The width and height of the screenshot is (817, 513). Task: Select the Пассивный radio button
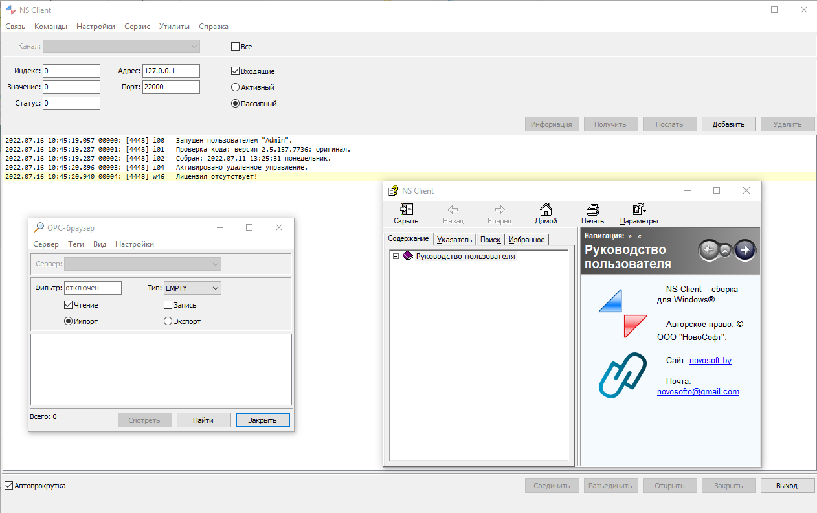tap(236, 104)
